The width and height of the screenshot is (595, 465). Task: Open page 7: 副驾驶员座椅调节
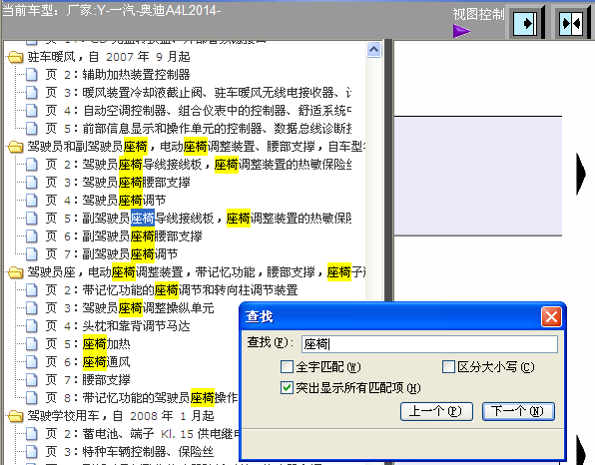pos(112,254)
